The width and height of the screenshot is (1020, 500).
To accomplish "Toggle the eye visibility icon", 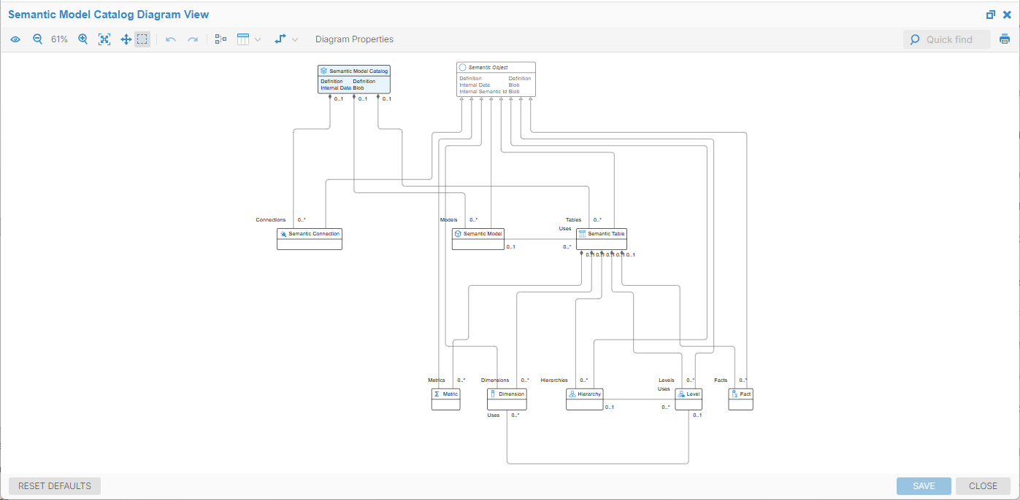I will [15, 39].
